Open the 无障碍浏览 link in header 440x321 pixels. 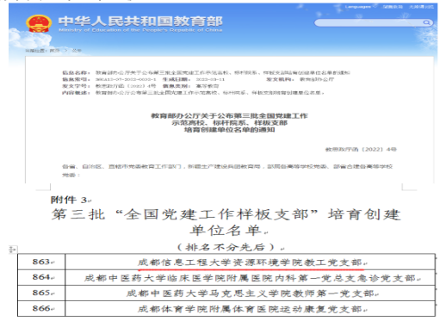click(421, 6)
